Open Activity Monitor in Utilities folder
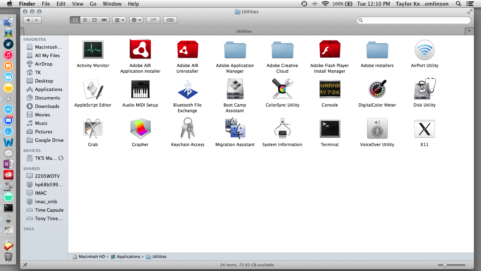 coord(93,50)
